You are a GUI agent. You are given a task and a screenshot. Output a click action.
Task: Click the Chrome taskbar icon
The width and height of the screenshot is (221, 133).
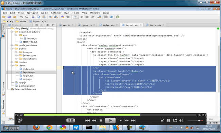(x=50, y=128)
